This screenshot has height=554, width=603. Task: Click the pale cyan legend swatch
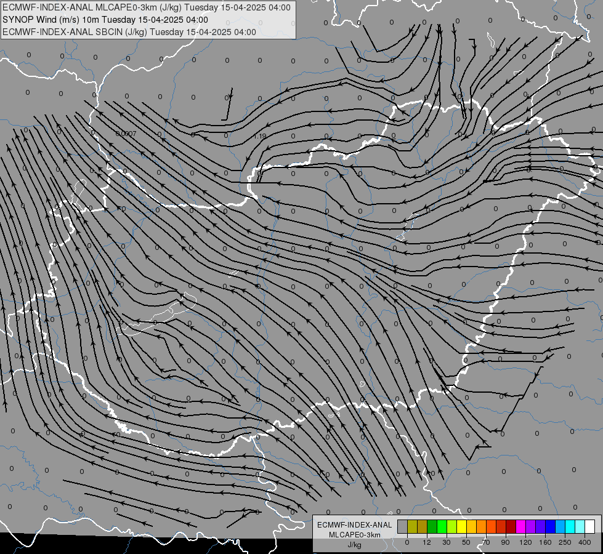tap(580, 526)
